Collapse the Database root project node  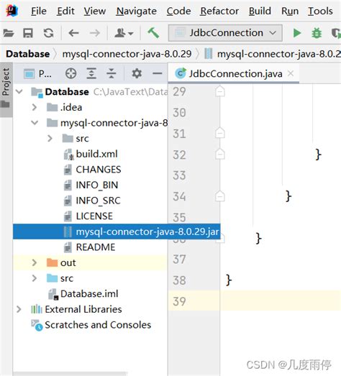(19, 91)
